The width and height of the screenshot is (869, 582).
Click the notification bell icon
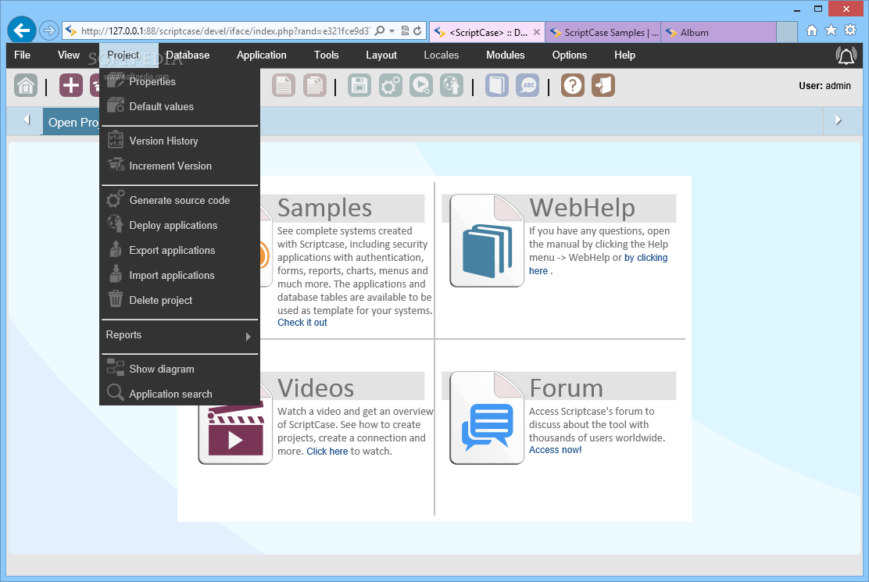coord(846,55)
